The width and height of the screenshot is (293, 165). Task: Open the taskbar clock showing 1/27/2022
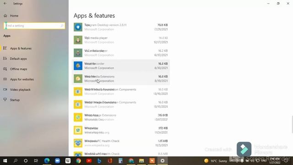click(x=275, y=161)
